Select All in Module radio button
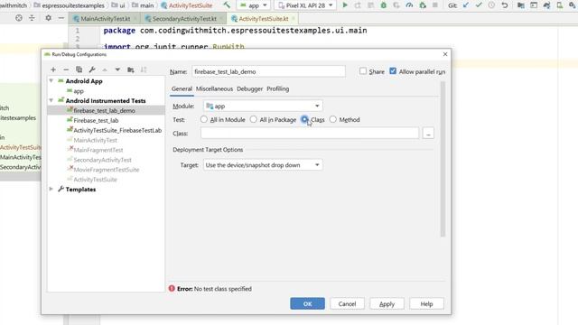Image resolution: width=578 pixels, height=325 pixels. coord(204,119)
